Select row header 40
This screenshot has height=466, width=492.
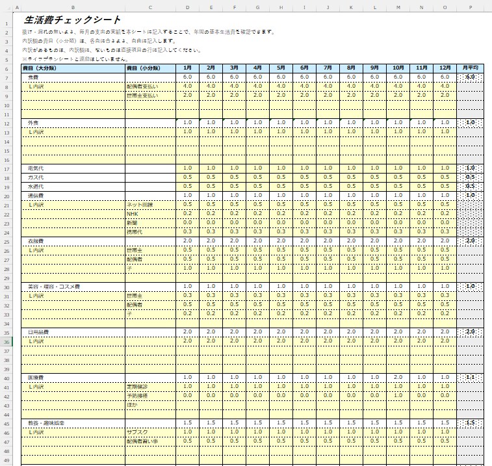point(6,379)
